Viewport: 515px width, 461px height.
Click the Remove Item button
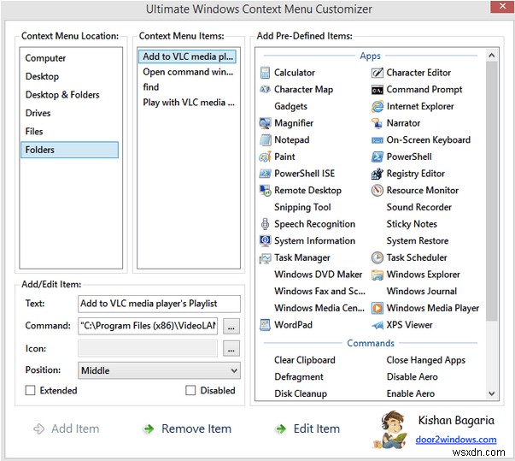(187, 428)
